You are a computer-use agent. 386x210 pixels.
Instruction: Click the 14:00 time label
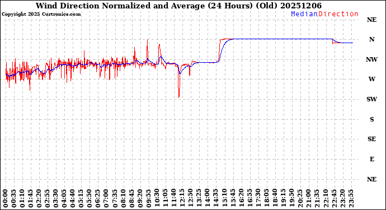tap(208, 198)
